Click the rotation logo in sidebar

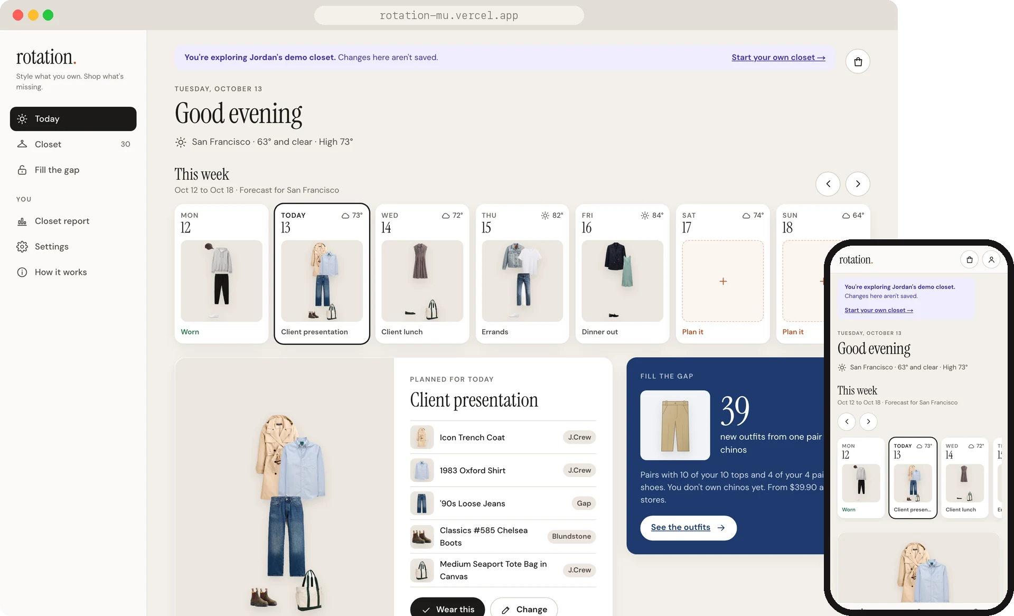[x=46, y=57]
